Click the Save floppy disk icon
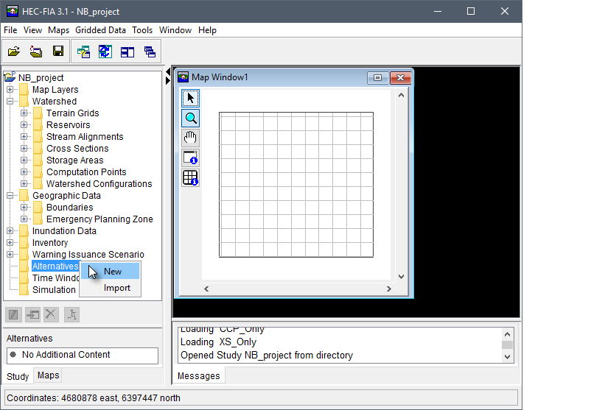 tap(57, 52)
